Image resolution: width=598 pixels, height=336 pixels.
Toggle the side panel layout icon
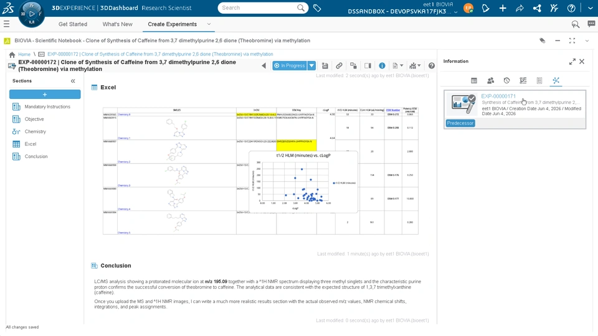pos(368,65)
